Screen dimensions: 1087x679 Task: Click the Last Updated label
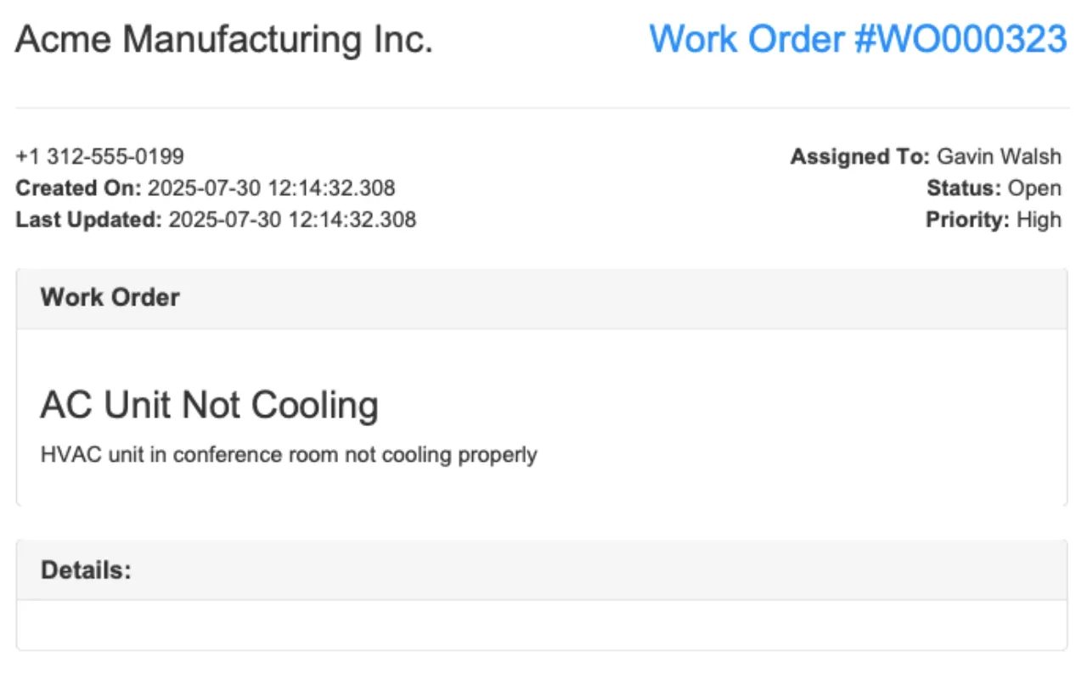click(88, 220)
